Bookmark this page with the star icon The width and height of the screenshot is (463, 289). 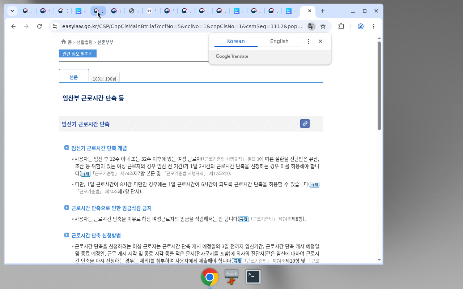point(323,26)
